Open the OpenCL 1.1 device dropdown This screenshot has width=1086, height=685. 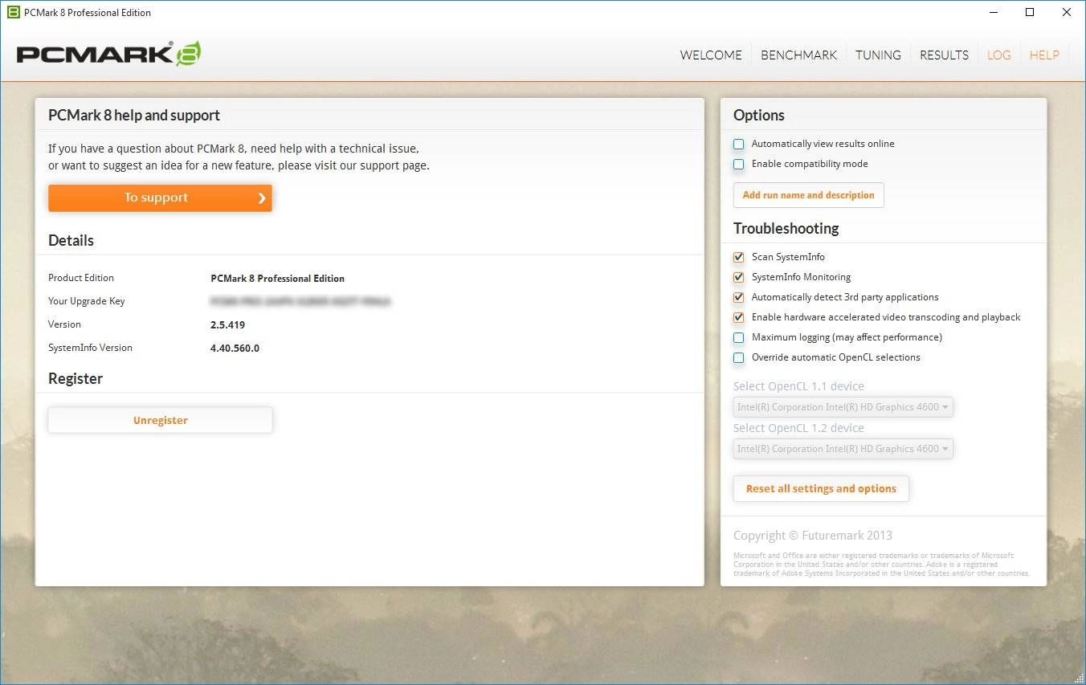pos(843,407)
